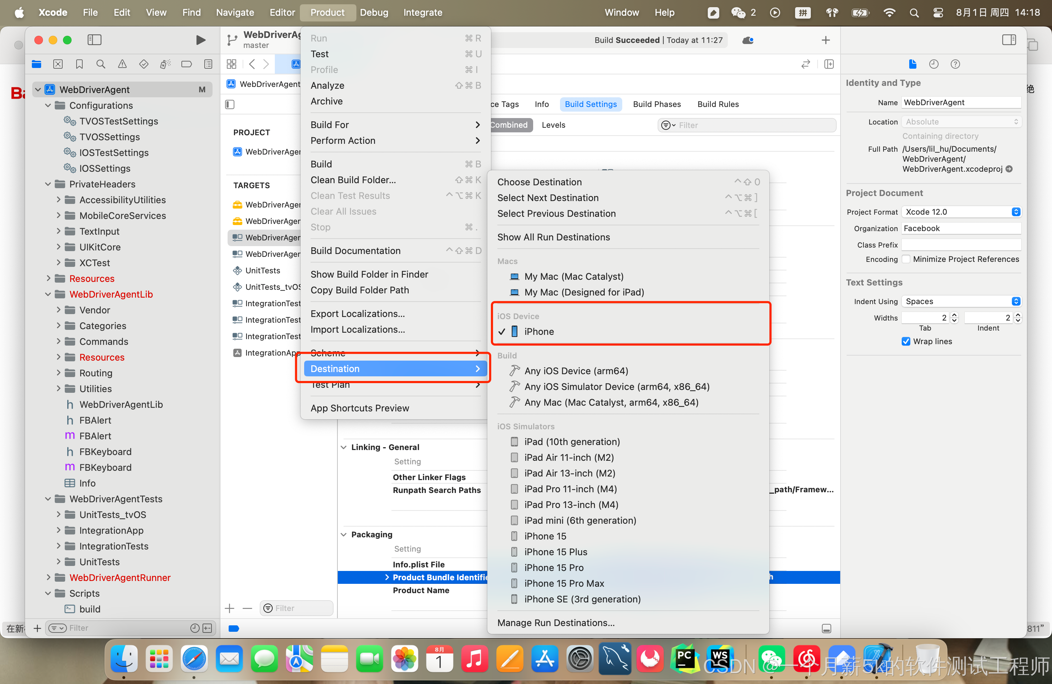Select iPhone SE (3rd generation) simulator
This screenshot has height=684, width=1052.
582,599
